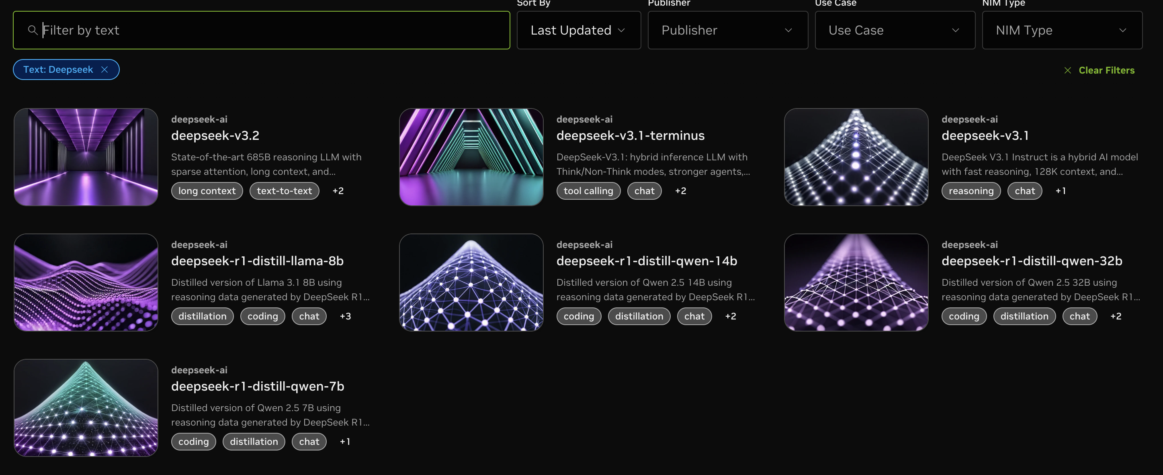The image size is (1163, 475).
Task: Select the deepseek-v3.1 thumbnail image
Action: [856, 157]
